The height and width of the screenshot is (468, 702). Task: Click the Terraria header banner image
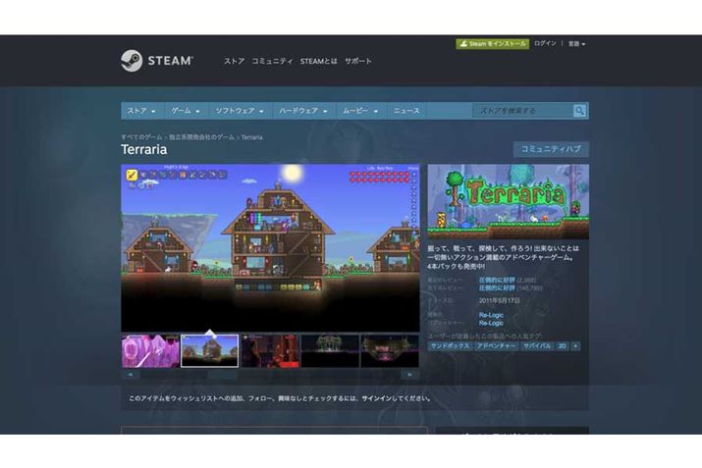tap(508, 201)
